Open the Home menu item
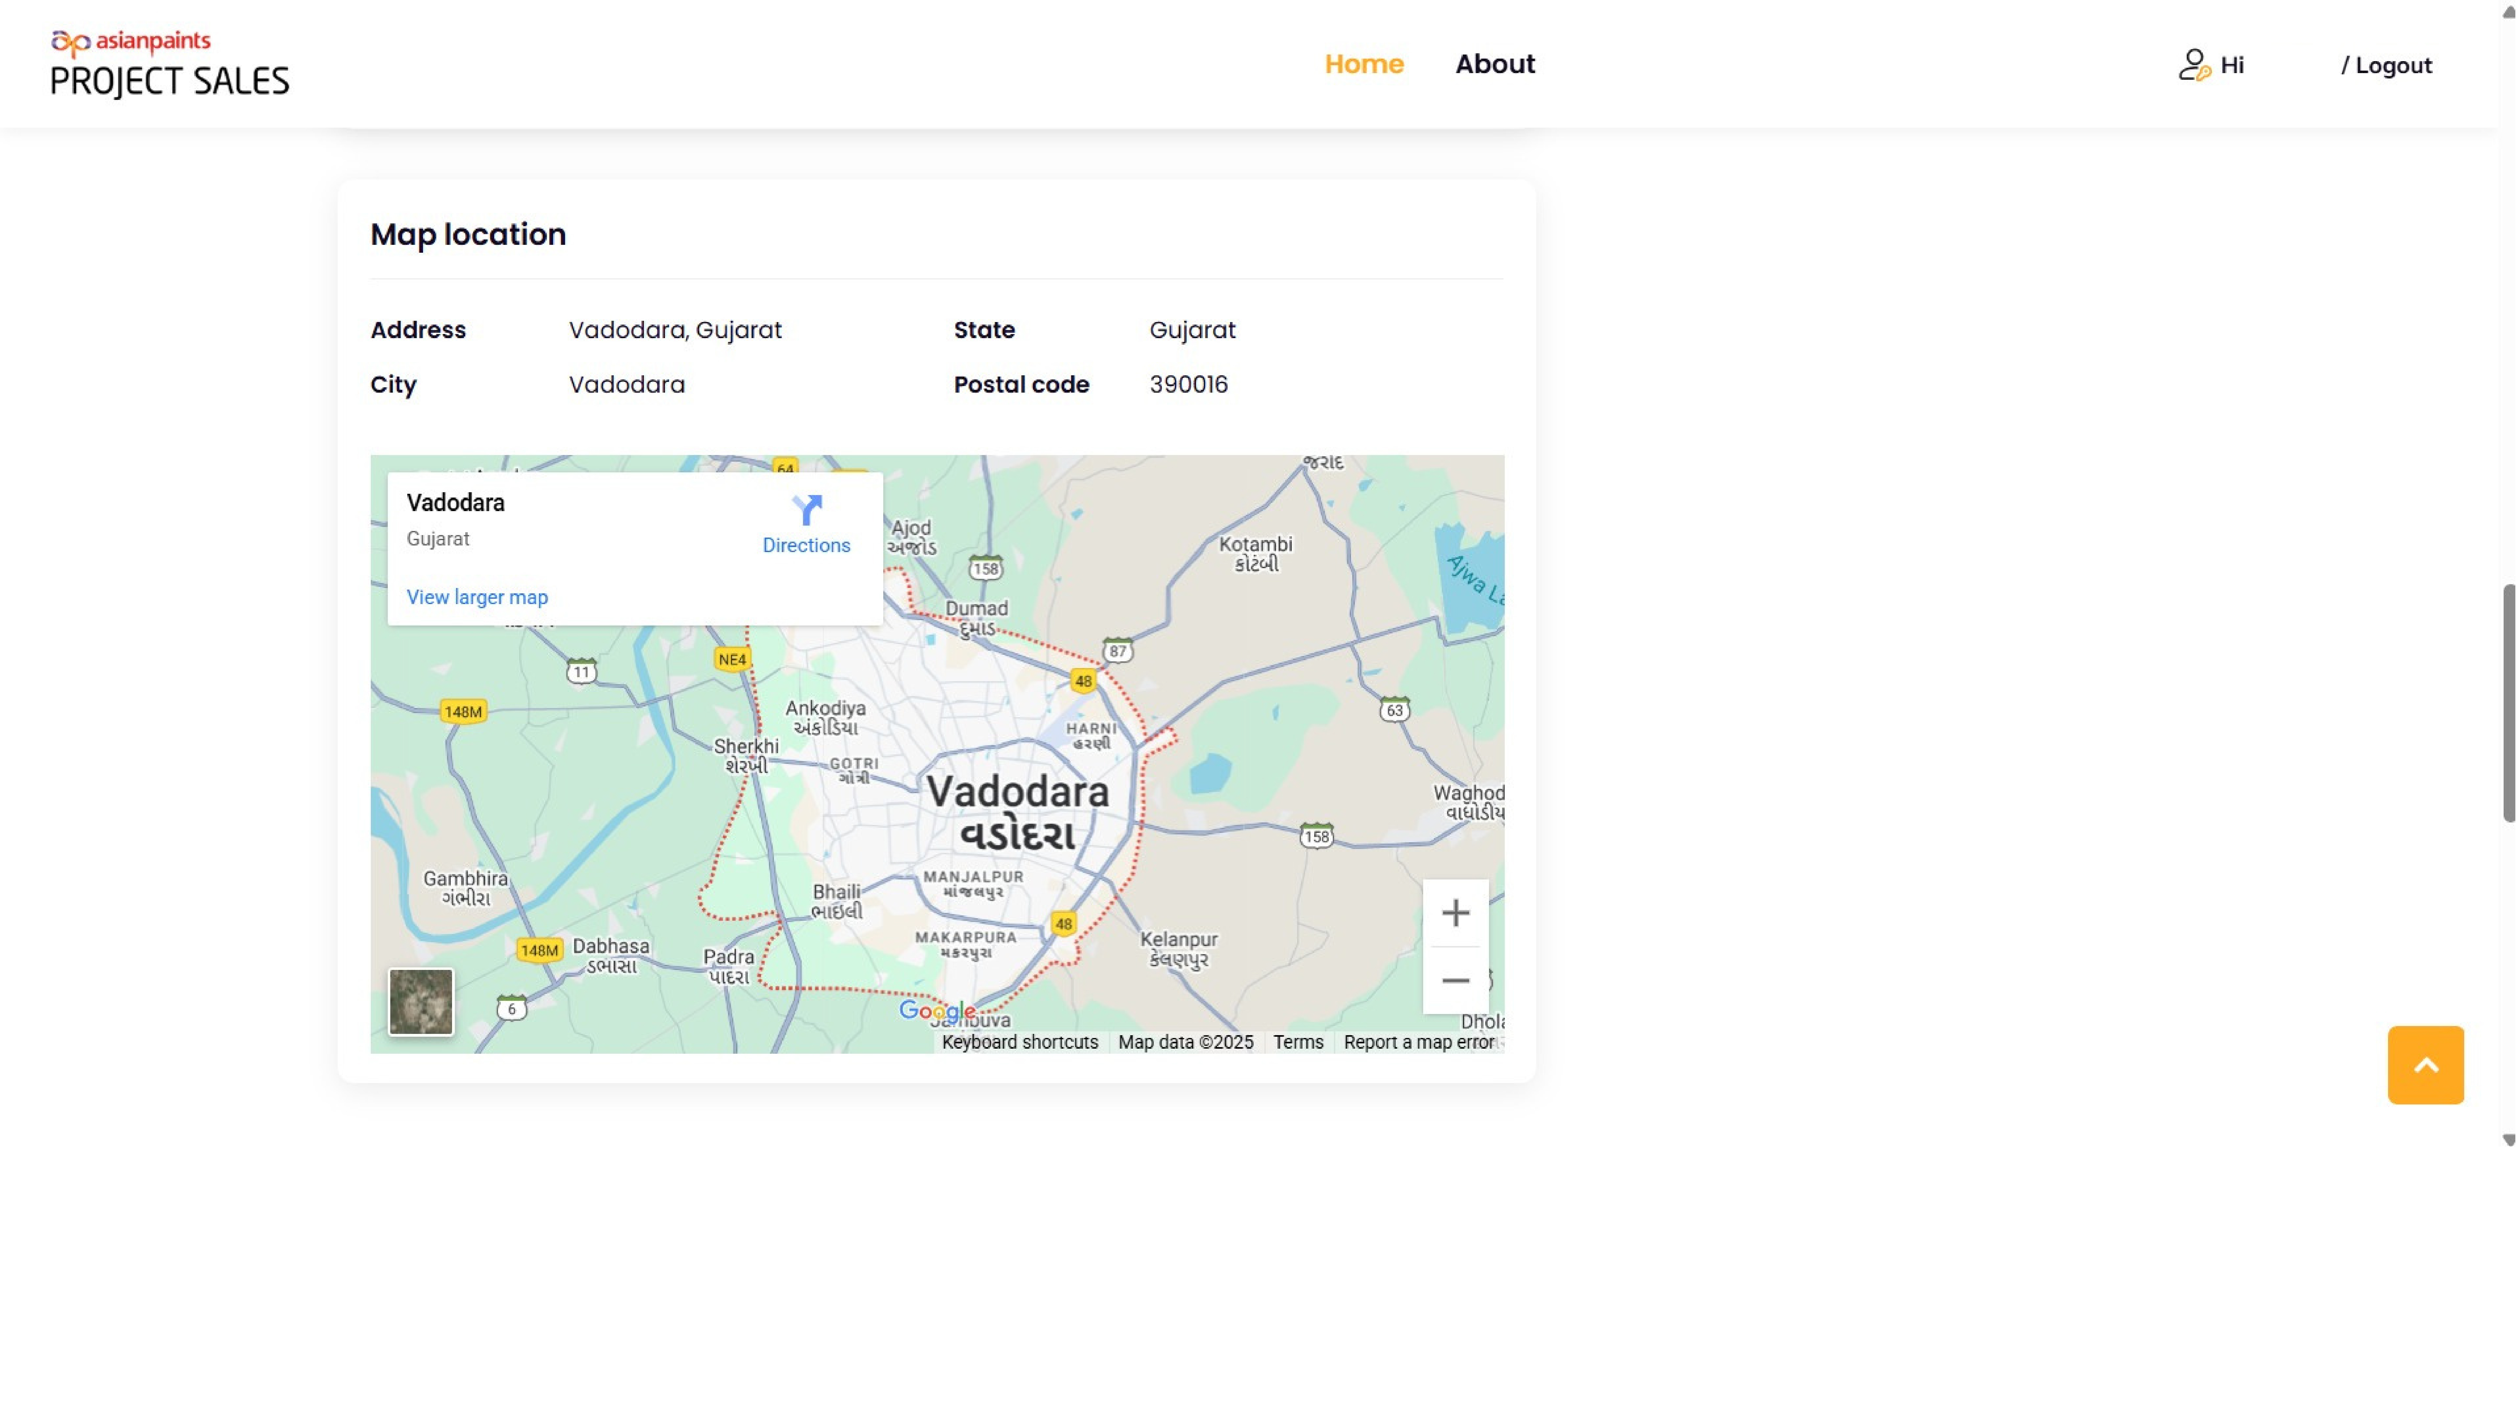Viewport: 2520px width, 1418px height. [1364, 65]
